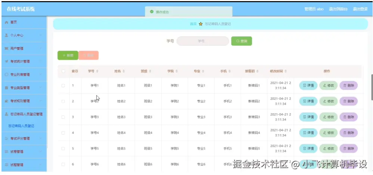Click 详情 button for row 学号1

click(x=308, y=86)
